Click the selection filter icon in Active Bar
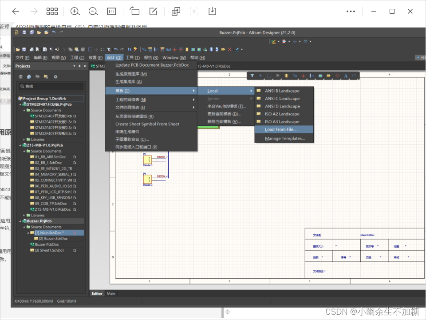 pyautogui.click(x=252, y=76)
